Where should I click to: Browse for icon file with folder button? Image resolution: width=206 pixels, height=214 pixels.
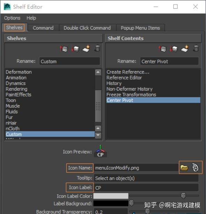tap(184, 167)
